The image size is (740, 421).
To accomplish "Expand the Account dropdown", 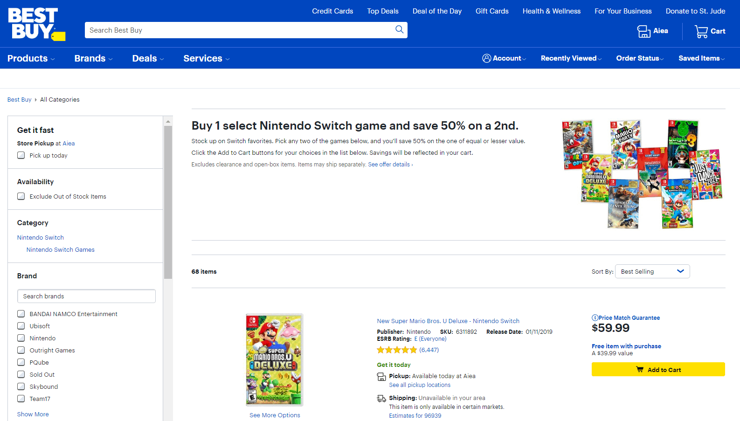I will 504,58.
